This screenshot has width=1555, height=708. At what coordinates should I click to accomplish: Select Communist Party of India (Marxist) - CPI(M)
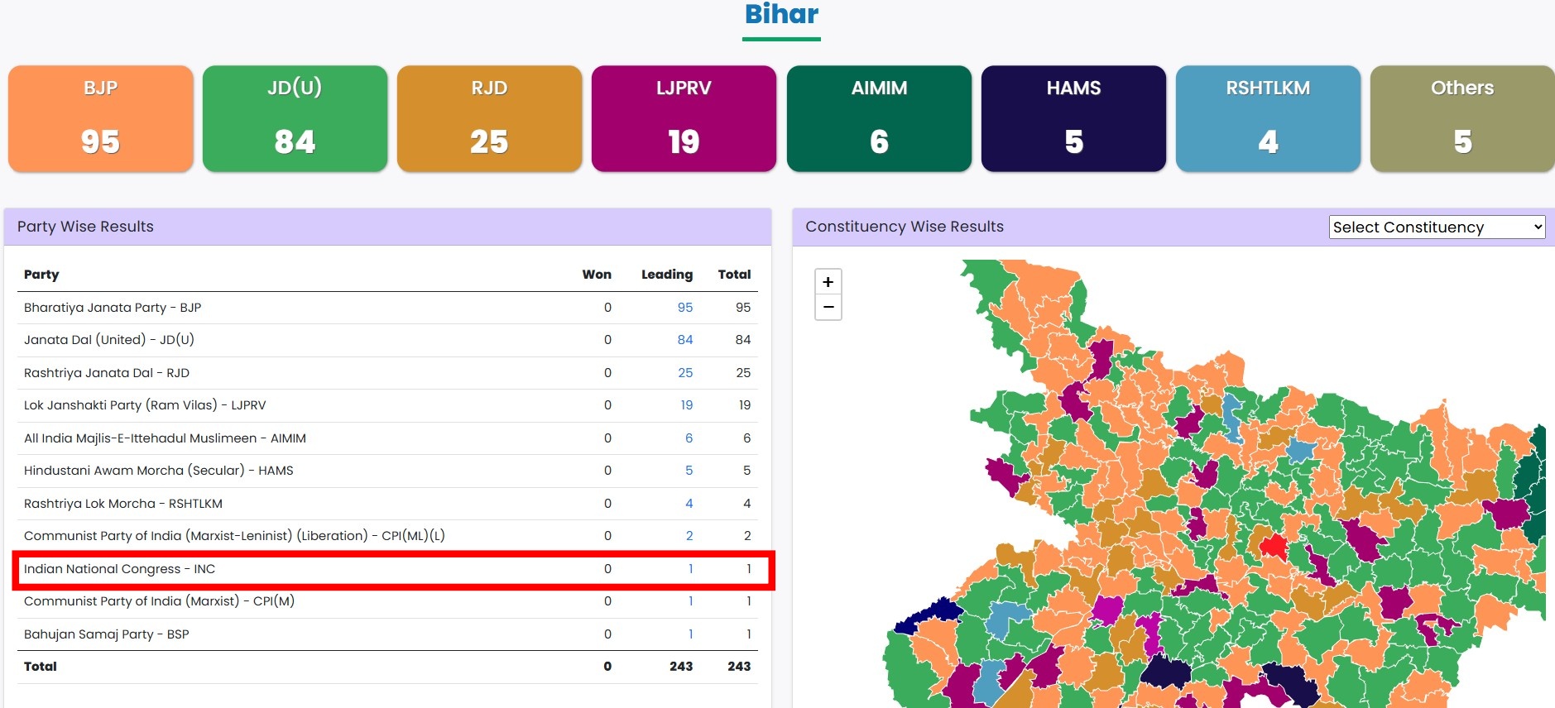(x=159, y=601)
